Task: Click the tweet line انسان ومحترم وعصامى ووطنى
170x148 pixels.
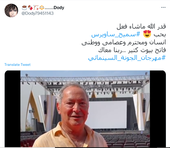Action: point(124,42)
